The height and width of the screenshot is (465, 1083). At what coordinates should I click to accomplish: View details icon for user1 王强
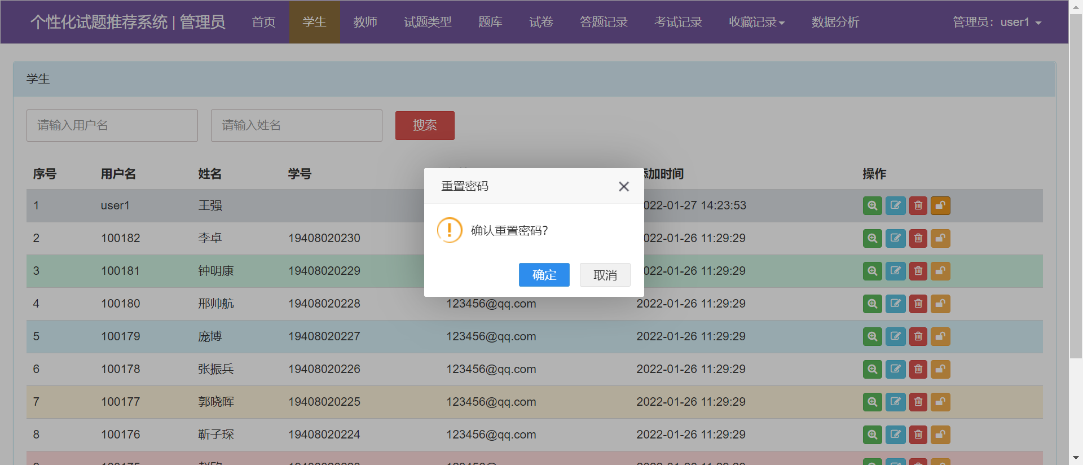pyautogui.click(x=873, y=205)
